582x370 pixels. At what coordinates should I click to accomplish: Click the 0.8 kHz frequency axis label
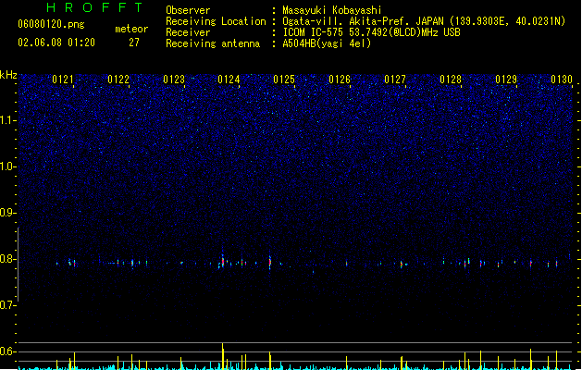(7, 259)
